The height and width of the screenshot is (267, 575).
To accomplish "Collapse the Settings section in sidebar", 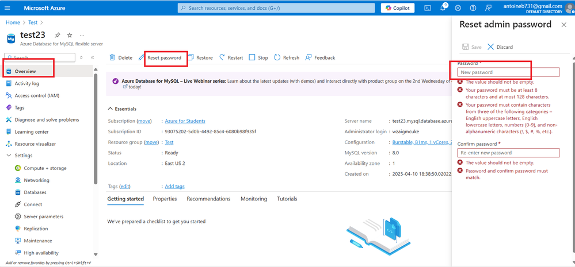I will click(9, 156).
